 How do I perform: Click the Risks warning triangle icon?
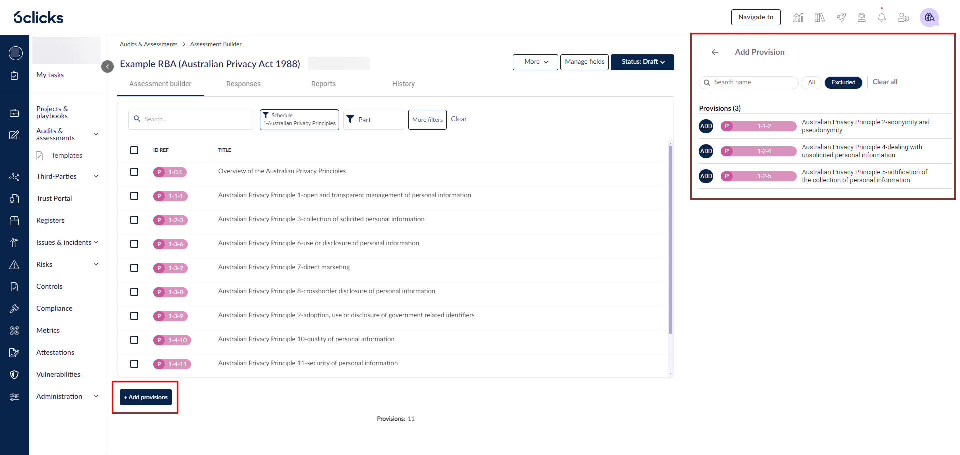click(x=14, y=265)
